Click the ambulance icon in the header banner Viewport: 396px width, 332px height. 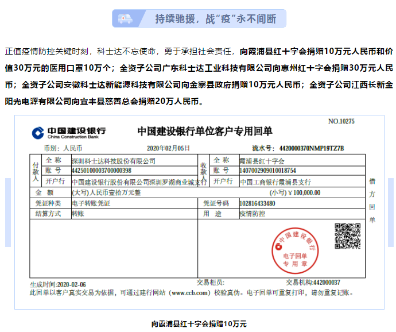125,19
